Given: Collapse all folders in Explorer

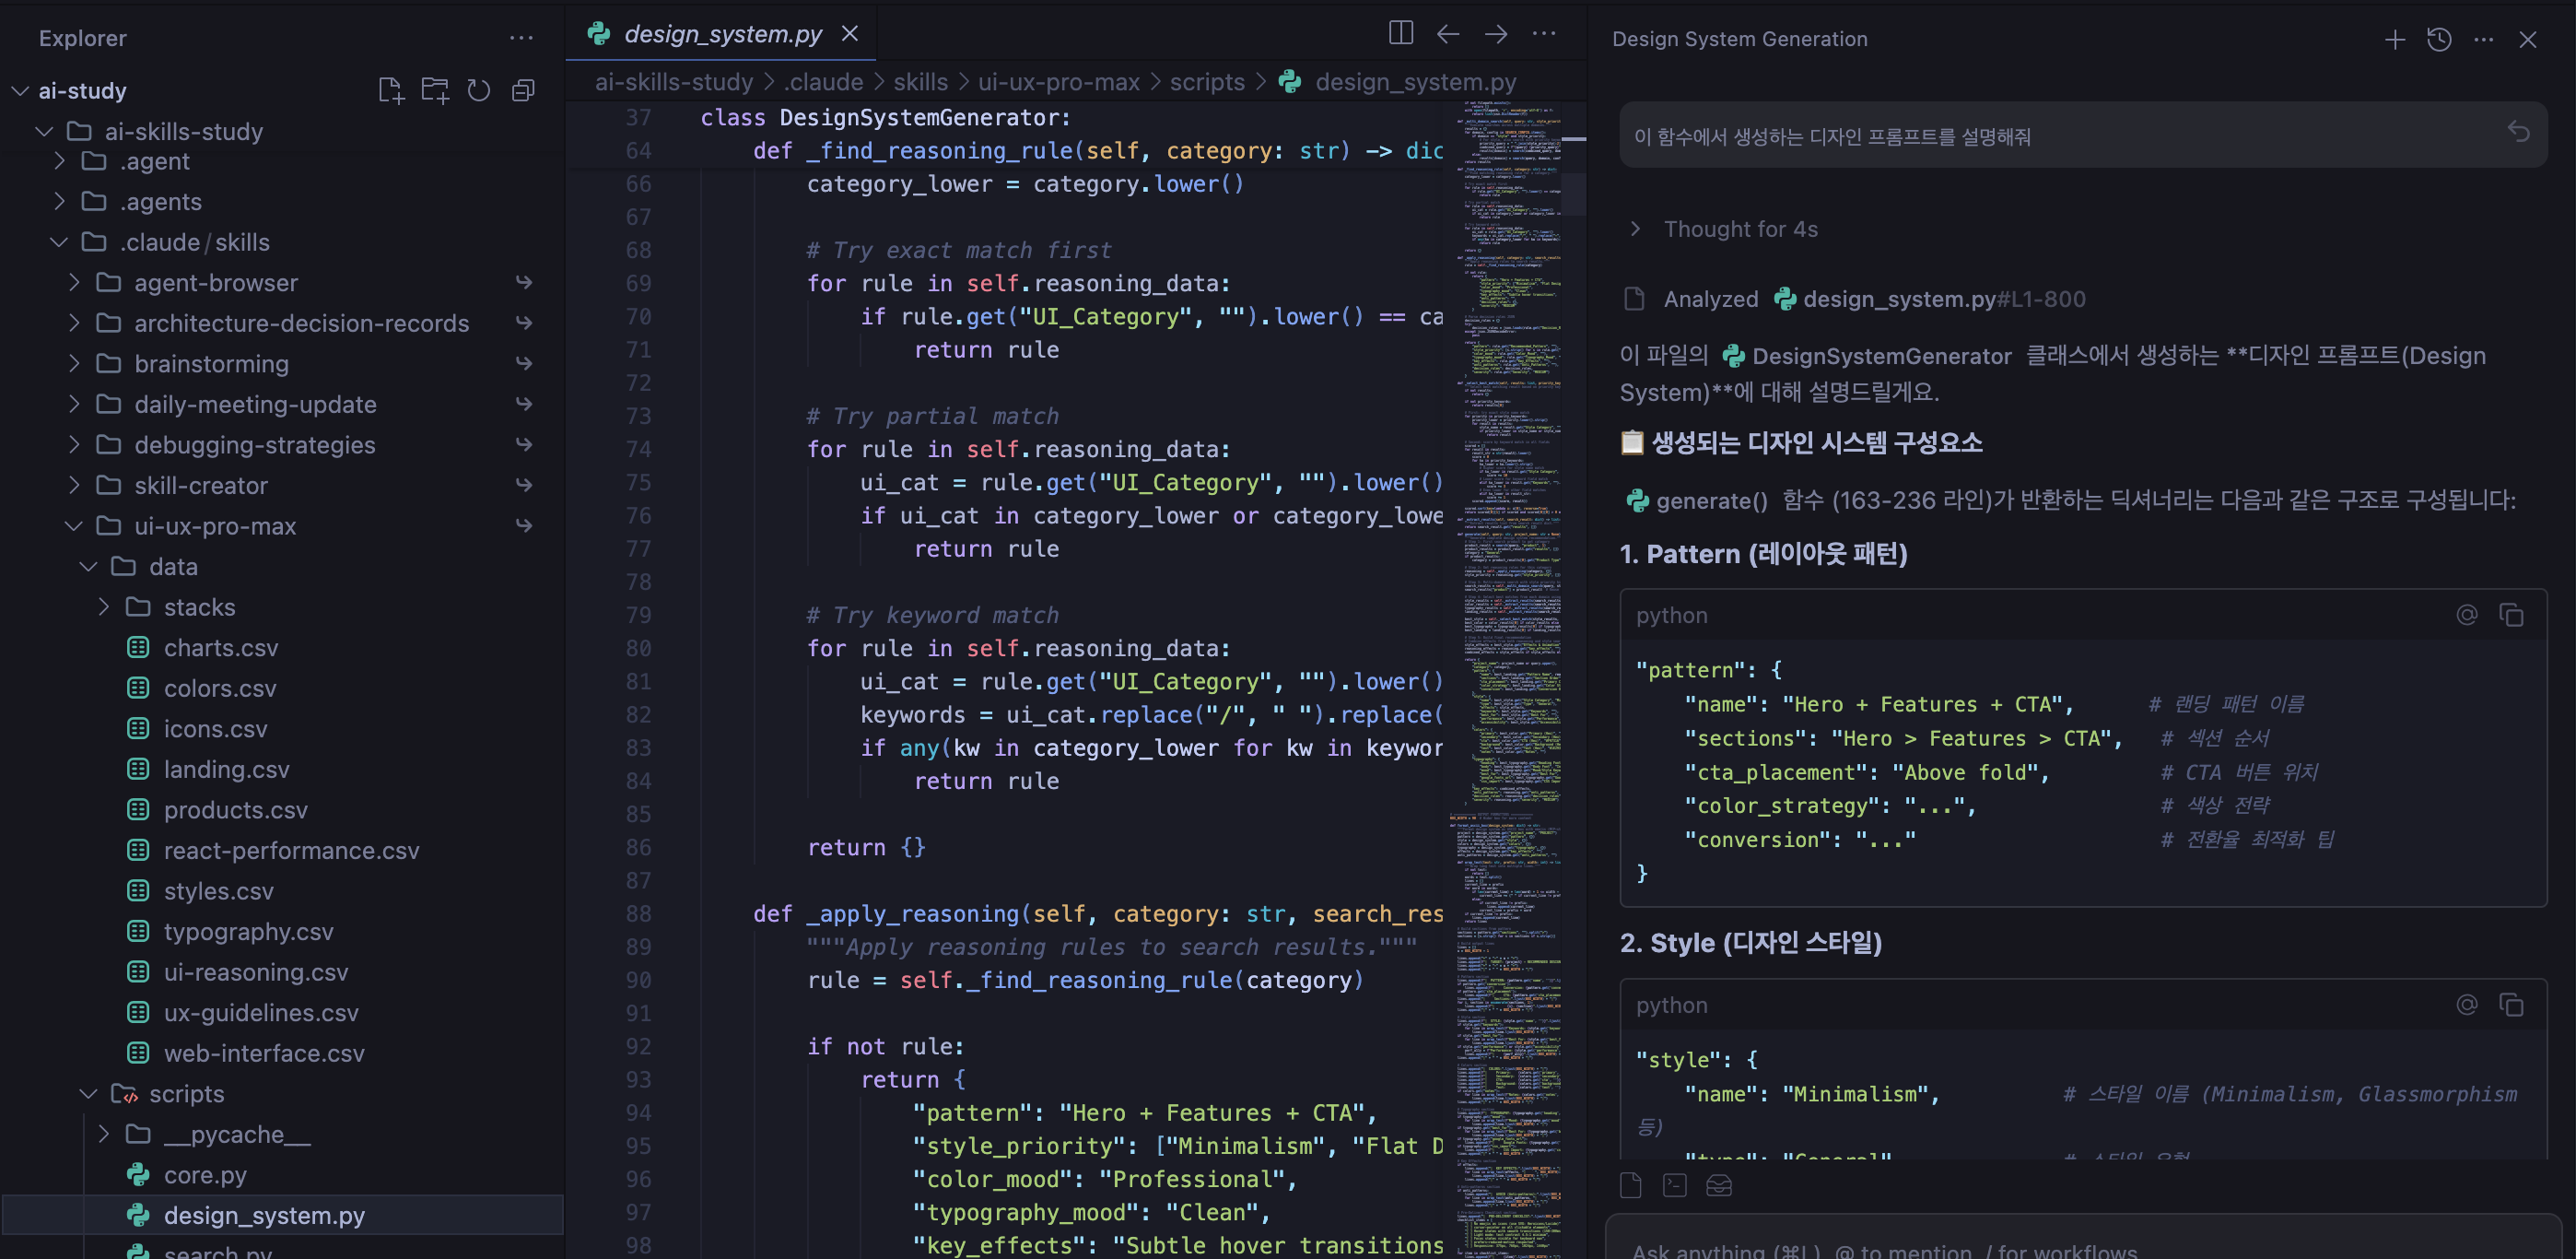Looking at the screenshot, I should pos(523,91).
